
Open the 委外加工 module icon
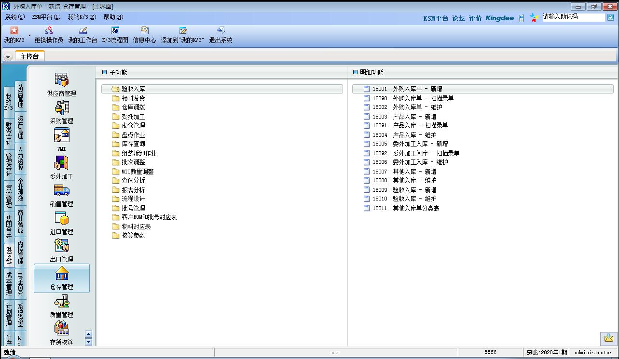coord(61,163)
